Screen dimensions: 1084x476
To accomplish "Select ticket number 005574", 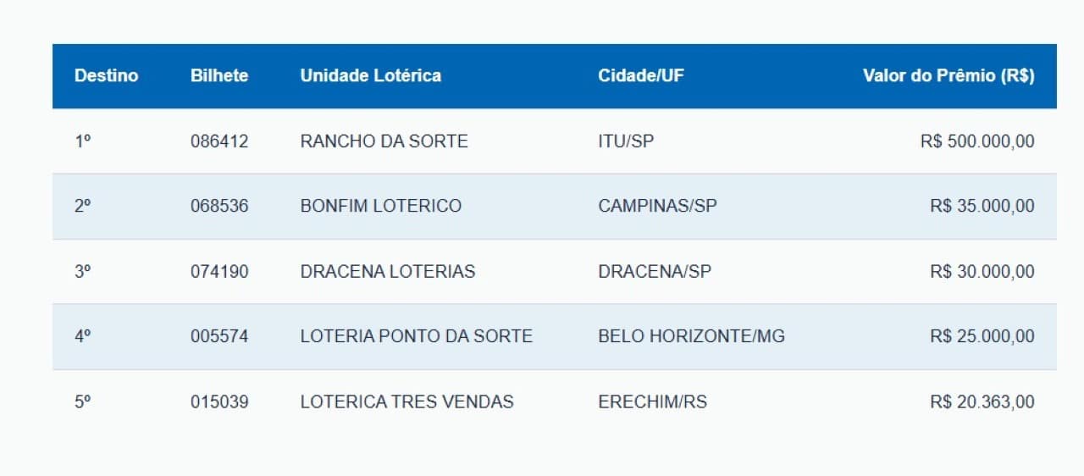I will click(219, 336).
